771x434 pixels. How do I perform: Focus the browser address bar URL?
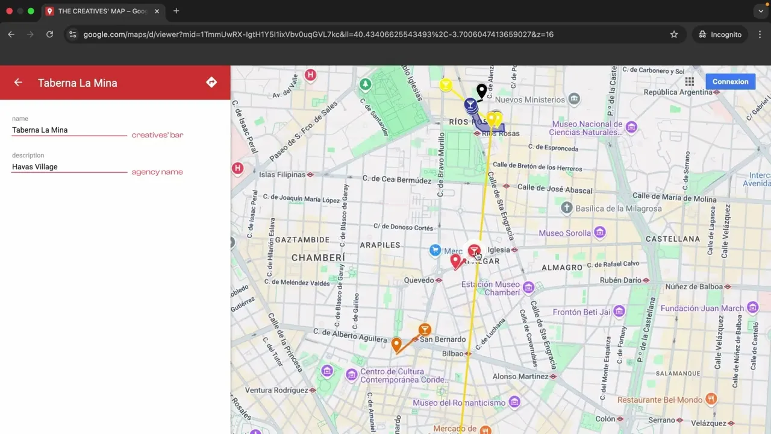coord(318,34)
